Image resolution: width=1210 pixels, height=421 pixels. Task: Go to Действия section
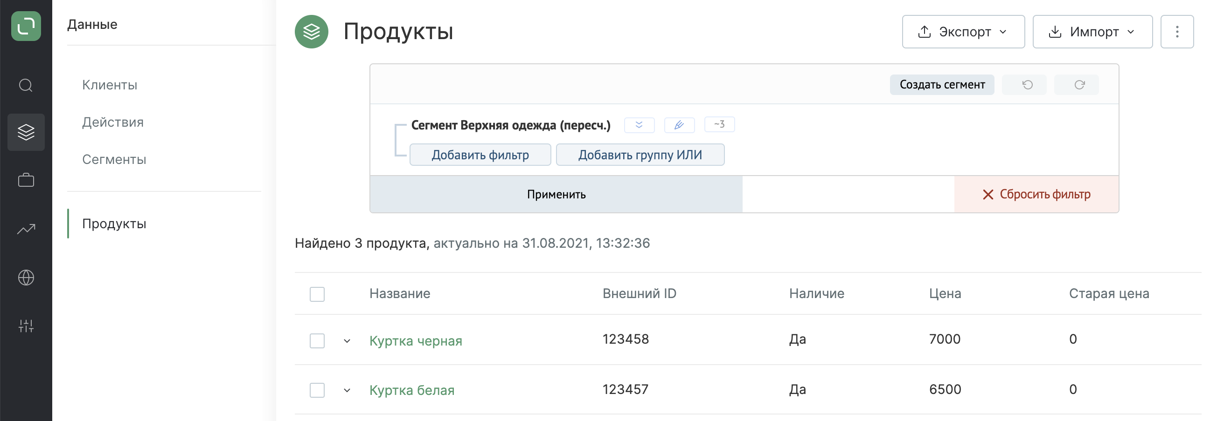click(x=113, y=122)
